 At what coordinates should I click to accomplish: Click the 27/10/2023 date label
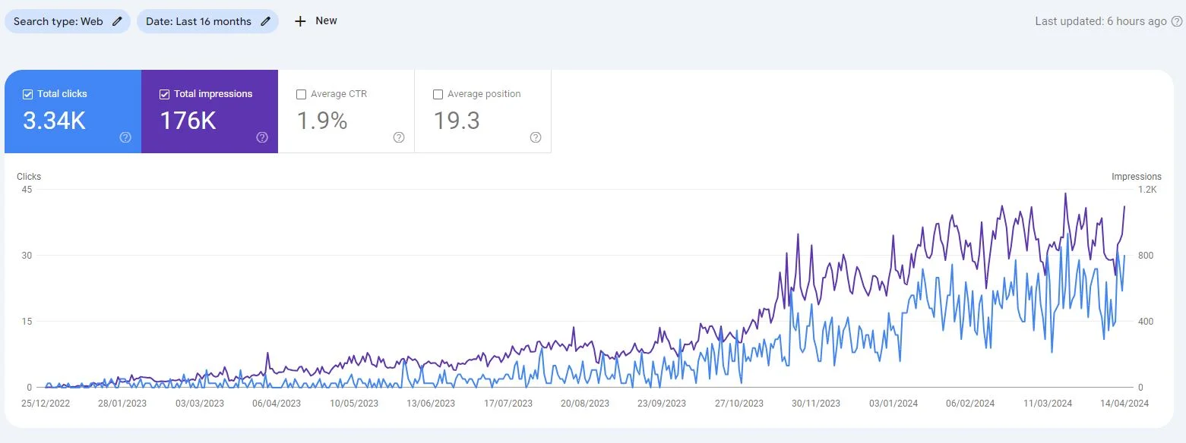coord(739,404)
